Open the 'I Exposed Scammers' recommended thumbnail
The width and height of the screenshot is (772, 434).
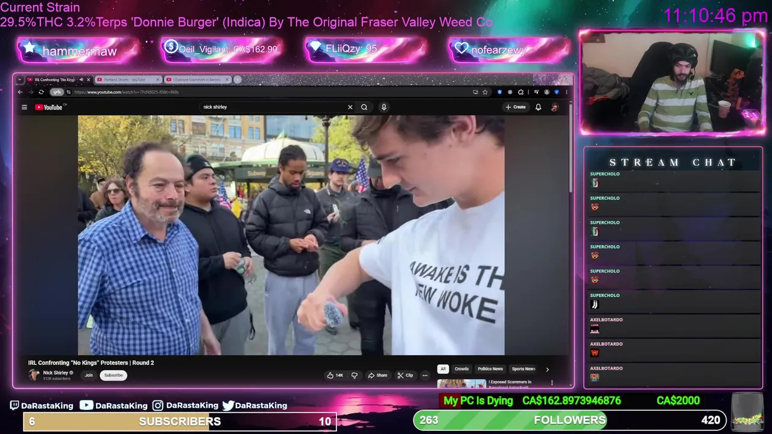(461, 383)
